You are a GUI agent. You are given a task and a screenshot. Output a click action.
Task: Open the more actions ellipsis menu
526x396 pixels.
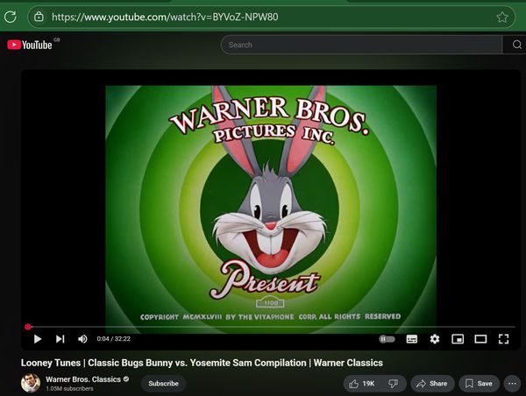512,384
